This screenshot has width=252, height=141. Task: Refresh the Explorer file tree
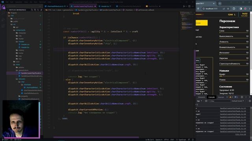38,10
